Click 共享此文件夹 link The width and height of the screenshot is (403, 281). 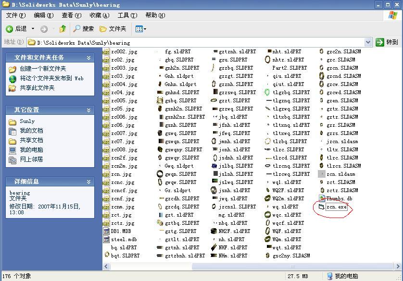(x=37, y=88)
